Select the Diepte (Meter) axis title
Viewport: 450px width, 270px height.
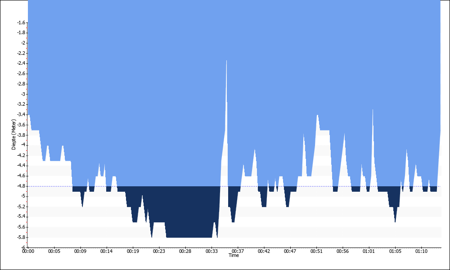(13, 134)
